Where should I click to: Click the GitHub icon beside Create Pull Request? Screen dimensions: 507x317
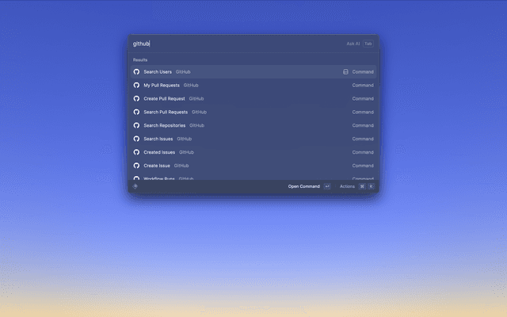coord(136,98)
